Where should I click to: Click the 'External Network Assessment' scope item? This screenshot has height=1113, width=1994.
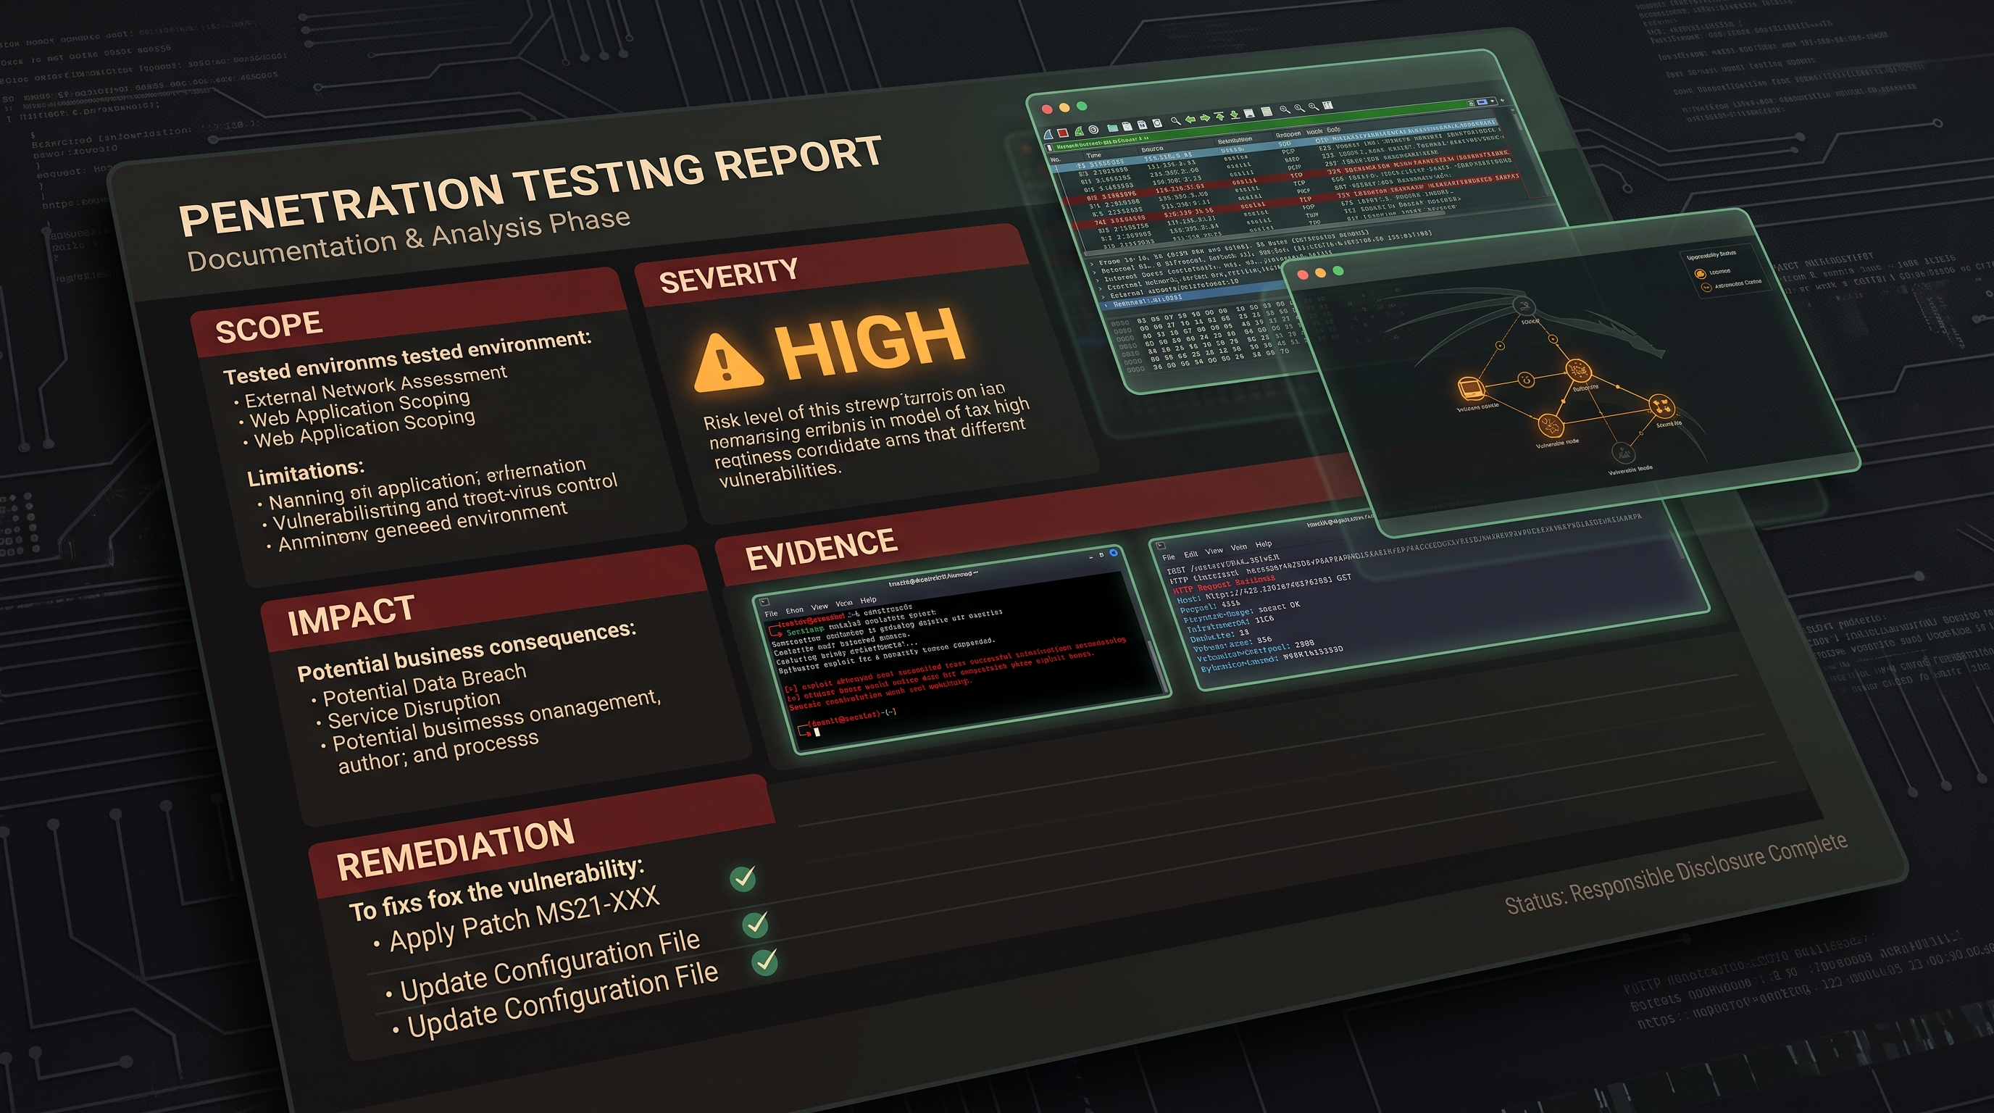[375, 386]
